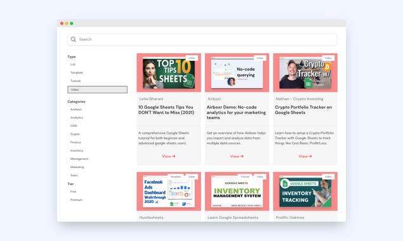Click the Tier filter heading
Viewport: 403px width, 241px height.
70,184
